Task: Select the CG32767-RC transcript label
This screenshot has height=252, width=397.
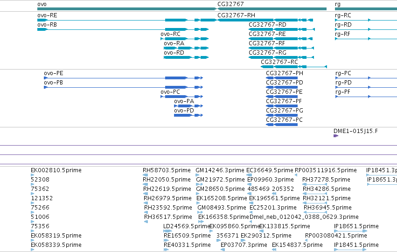Action: point(279,63)
